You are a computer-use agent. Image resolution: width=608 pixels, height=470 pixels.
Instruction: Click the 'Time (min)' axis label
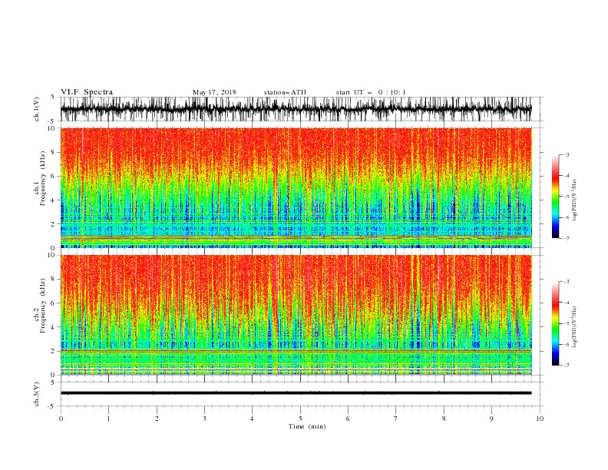[x=307, y=426]
